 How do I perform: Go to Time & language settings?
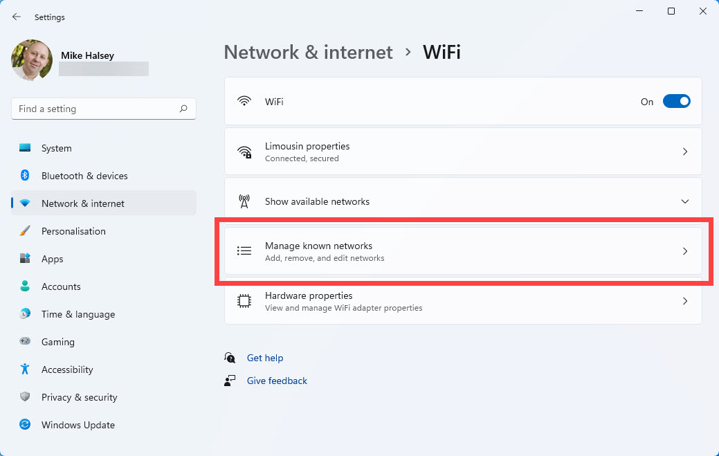78,314
